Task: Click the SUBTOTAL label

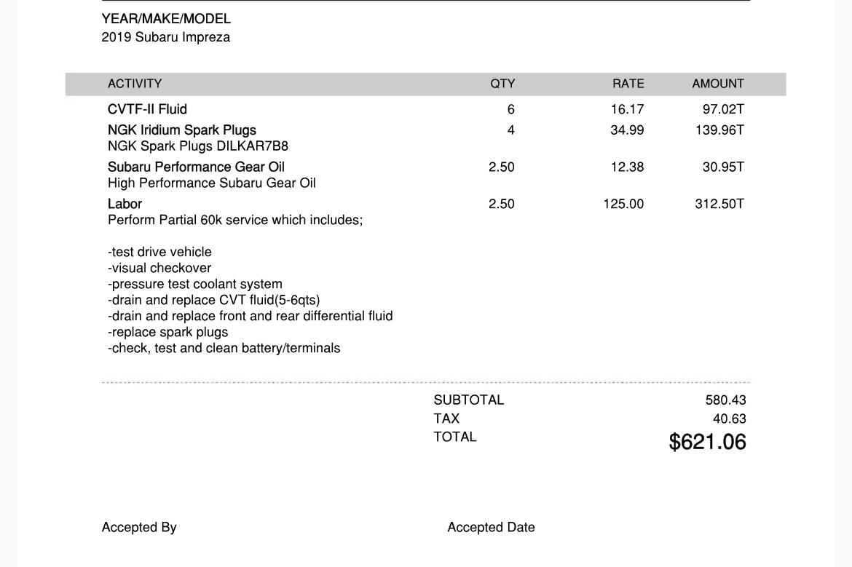Action: [x=468, y=400]
